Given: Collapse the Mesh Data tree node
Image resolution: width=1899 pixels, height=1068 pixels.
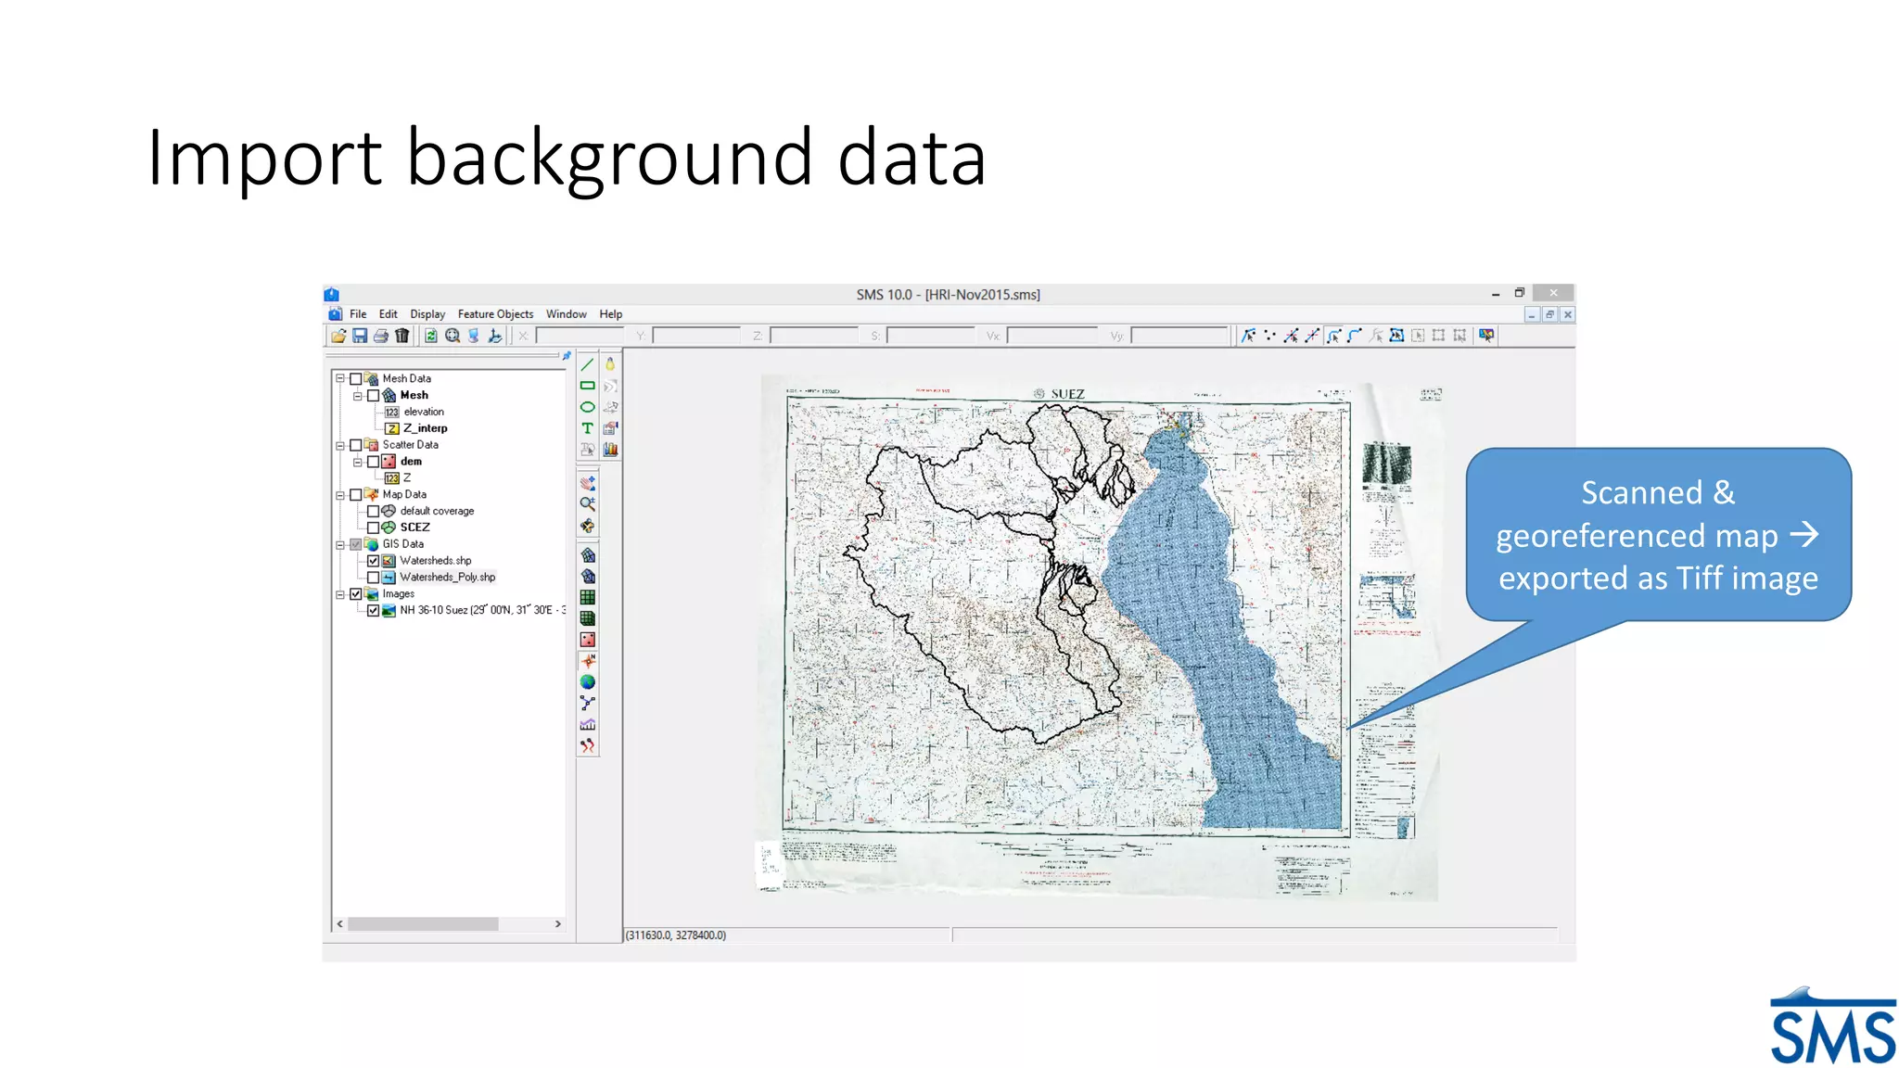Looking at the screenshot, I should (x=340, y=378).
